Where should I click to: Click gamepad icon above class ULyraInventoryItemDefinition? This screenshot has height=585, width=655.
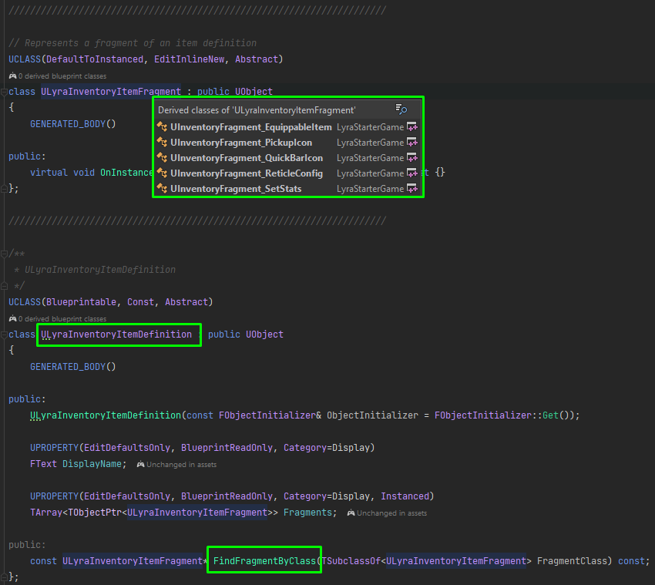point(12,319)
